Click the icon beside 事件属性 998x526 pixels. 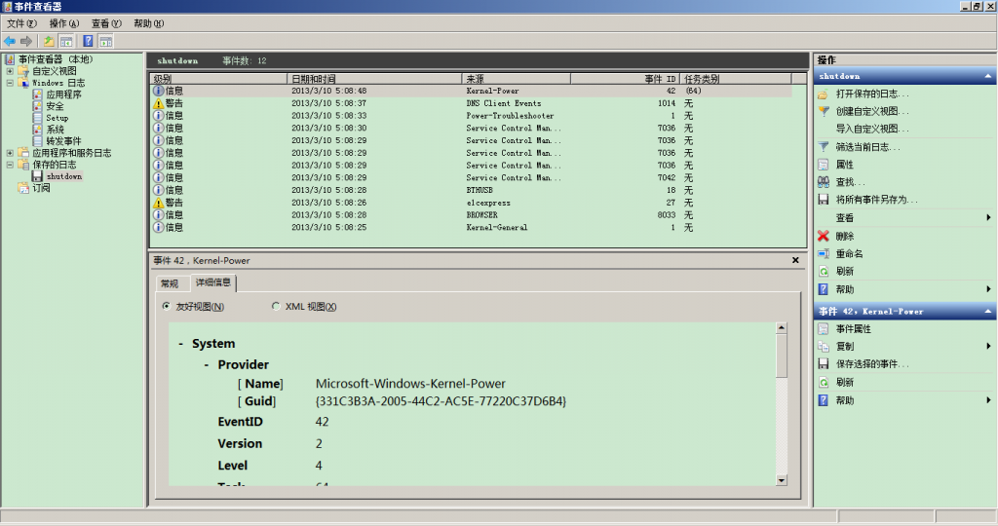(x=824, y=329)
